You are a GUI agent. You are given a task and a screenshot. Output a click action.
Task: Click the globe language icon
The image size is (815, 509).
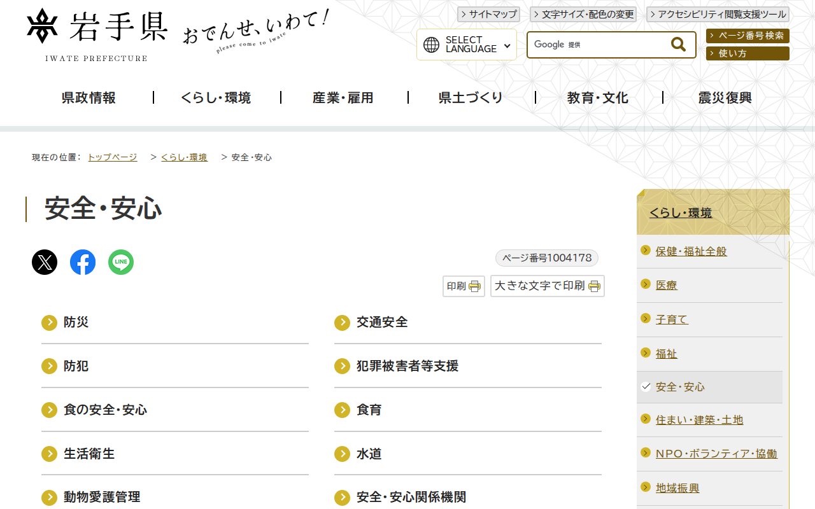pos(432,45)
